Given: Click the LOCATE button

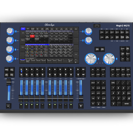Looking at the screenshot, I should coord(122,49).
